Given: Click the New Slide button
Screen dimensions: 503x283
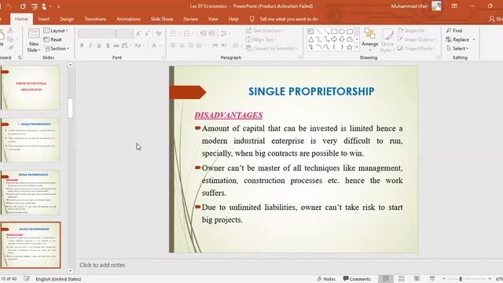Looking at the screenshot, I should click(33, 40).
